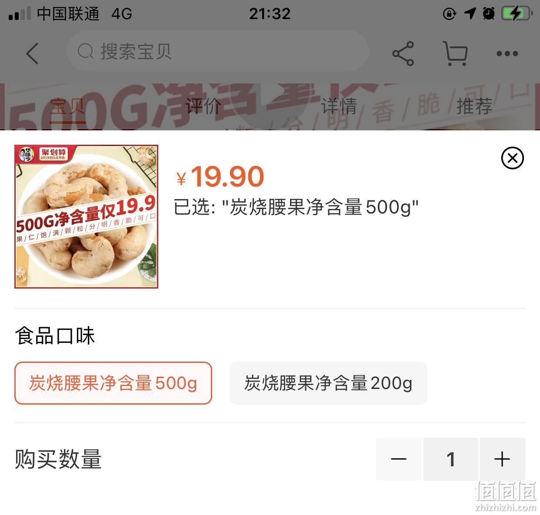540x515 pixels.
Task: Tap the back arrow icon
Action: 32,53
